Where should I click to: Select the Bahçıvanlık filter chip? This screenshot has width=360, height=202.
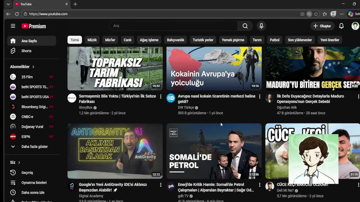(x=175, y=40)
